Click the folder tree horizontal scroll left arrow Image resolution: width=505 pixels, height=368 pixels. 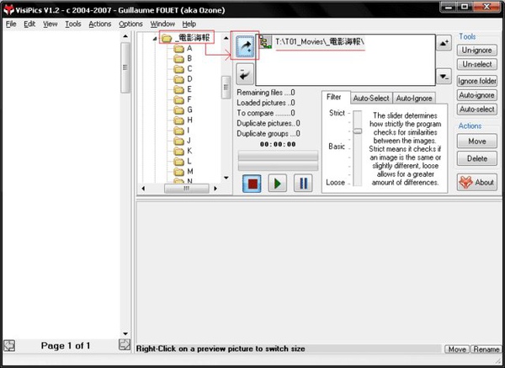[143, 188]
